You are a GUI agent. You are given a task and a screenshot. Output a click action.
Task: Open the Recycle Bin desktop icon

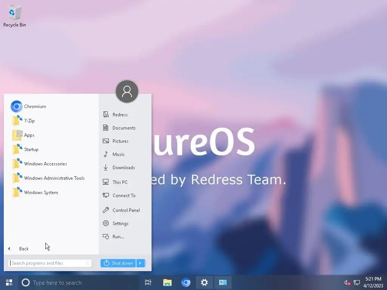pos(15,16)
